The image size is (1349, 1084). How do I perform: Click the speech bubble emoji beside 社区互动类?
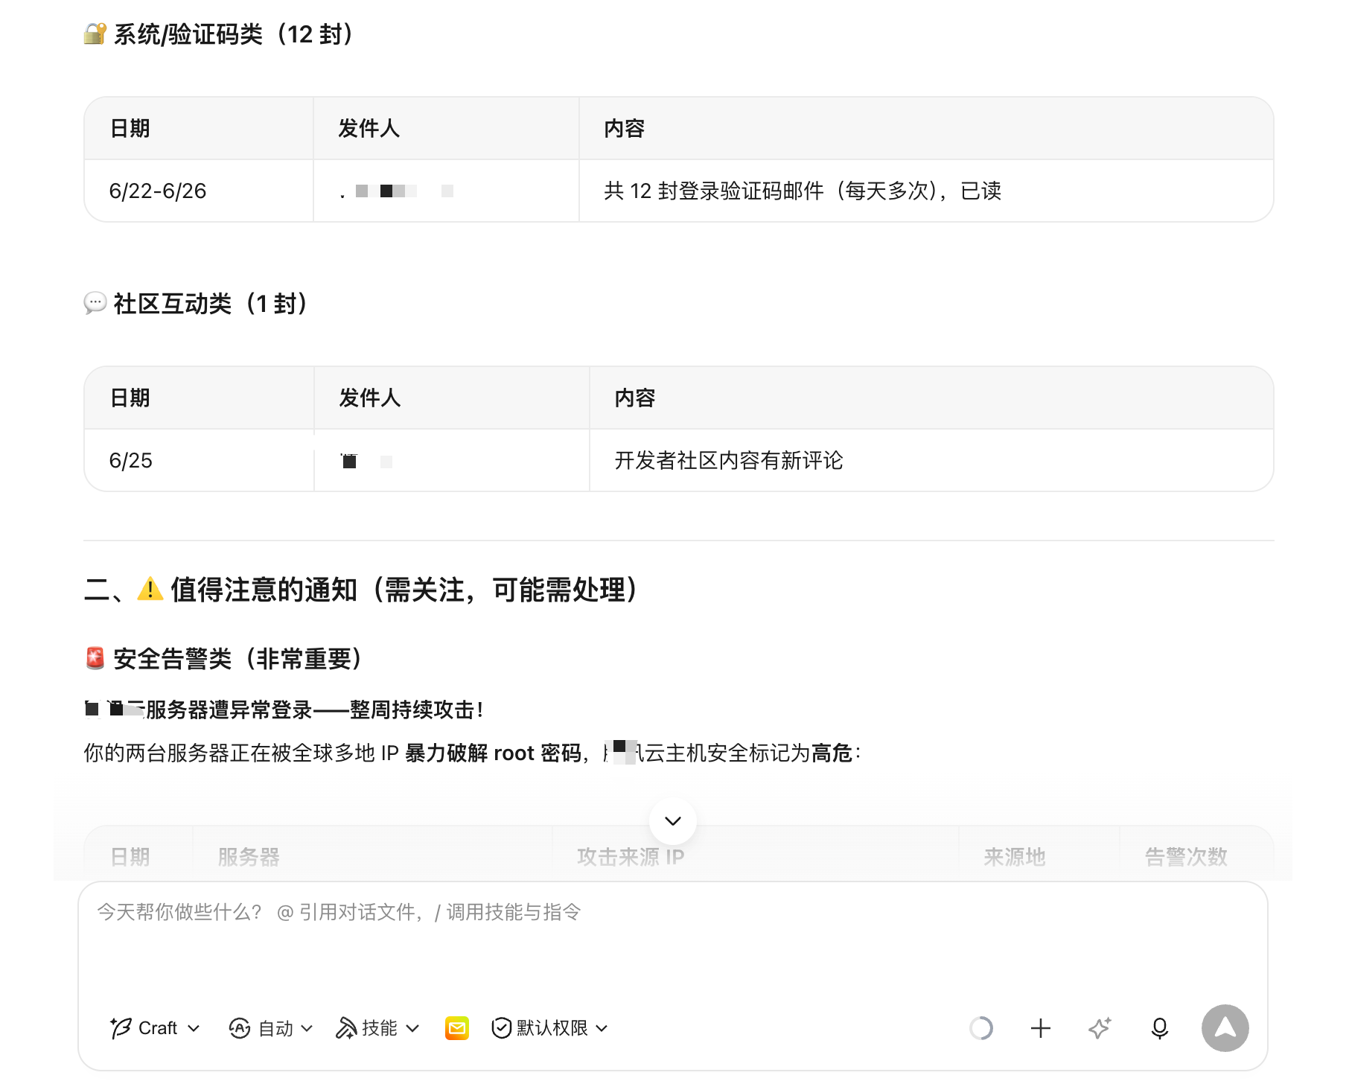[95, 303]
